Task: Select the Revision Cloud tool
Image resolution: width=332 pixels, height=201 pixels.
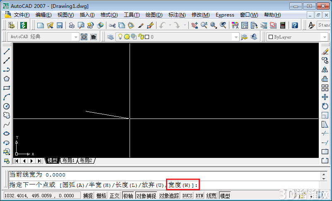Action: click(x=7, y=115)
